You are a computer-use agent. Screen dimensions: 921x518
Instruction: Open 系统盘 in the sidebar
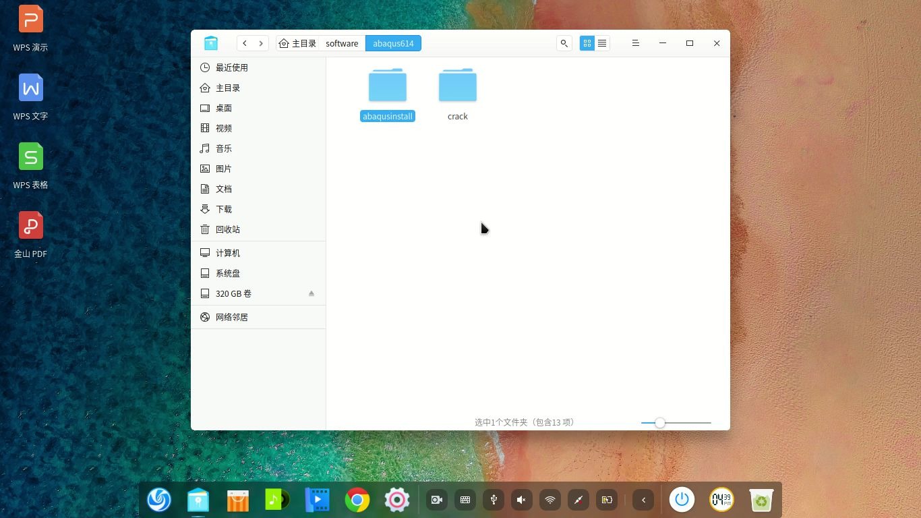pos(258,273)
